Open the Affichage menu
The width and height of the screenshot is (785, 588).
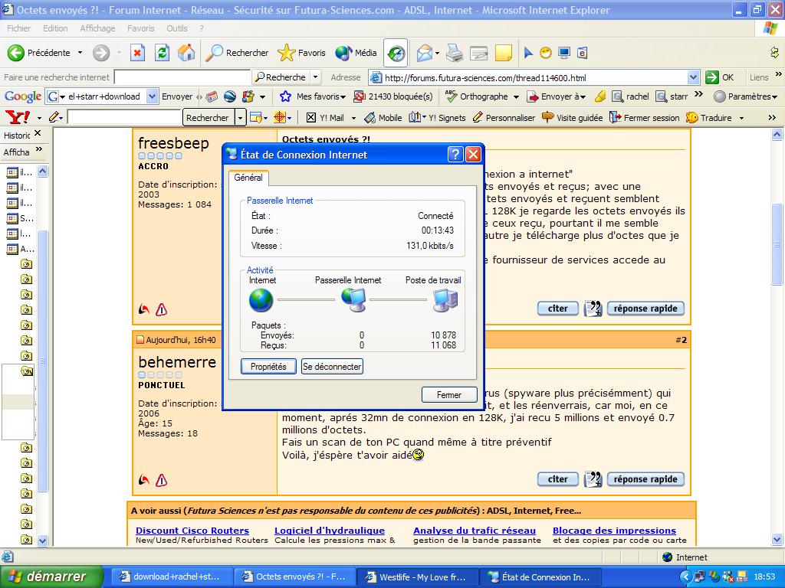pos(97,28)
